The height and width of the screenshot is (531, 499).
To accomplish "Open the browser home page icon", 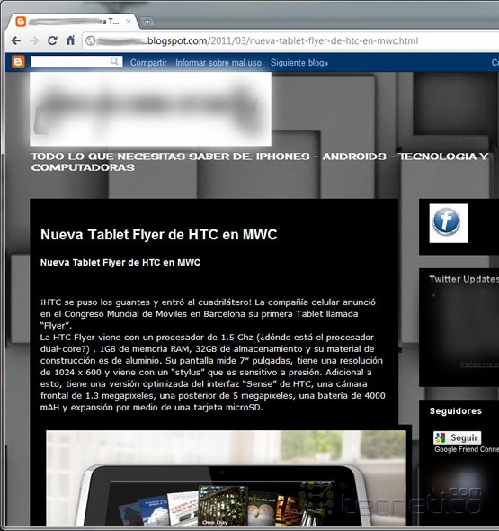I will click(70, 40).
